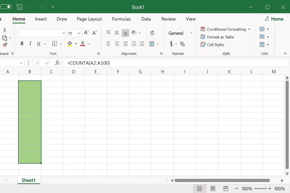Image resolution: width=290 pixels, height=193 pixels.
Task: Open the Data tab
Action: [146, 19]
